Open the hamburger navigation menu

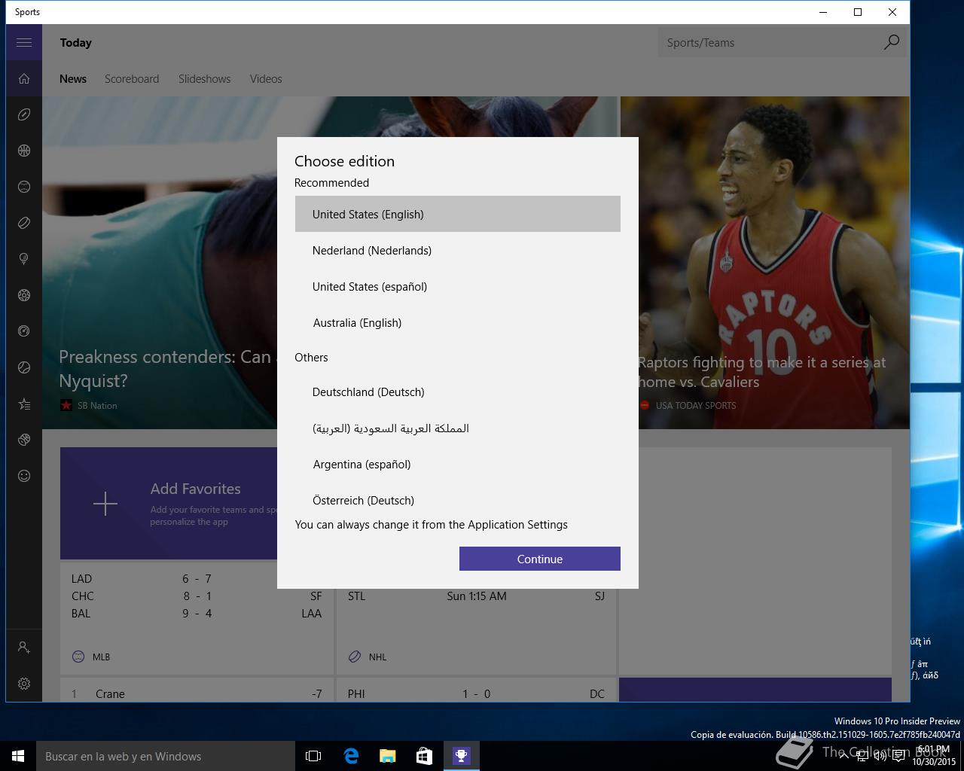click(x=24, y=42)
